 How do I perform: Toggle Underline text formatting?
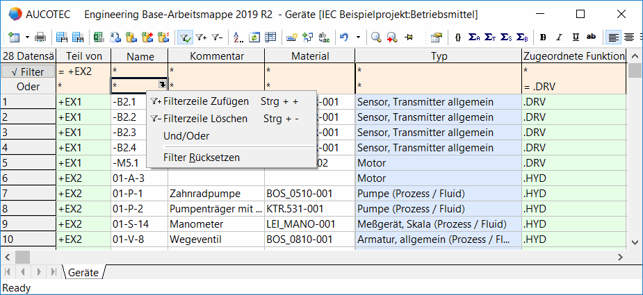click(576, 37)
